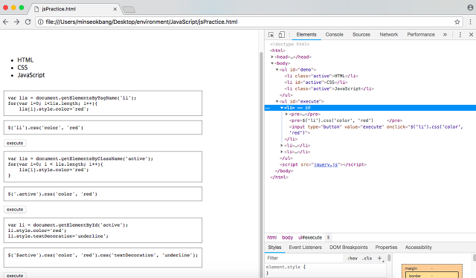The height and width of the screenshot is (278, 476).
Task: Click the HTML list item
Action: tap(25, 60)
